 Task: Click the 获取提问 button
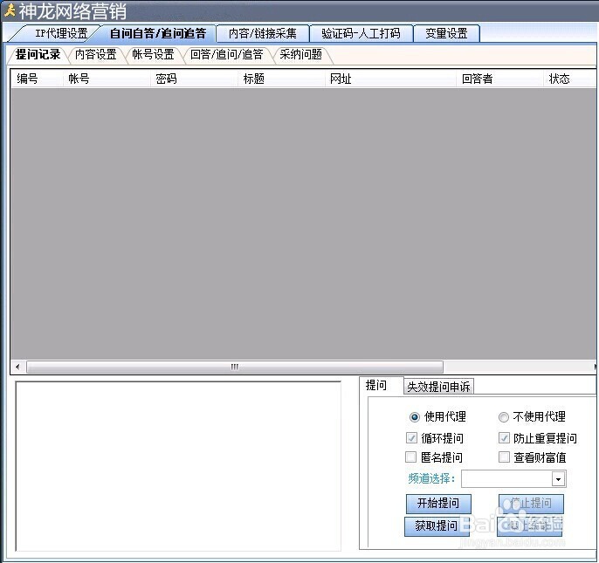click(x=437, y=526)
